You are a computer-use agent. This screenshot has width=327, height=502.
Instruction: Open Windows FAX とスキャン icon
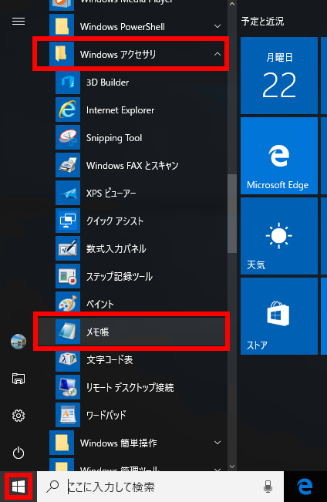pyautogui.click(x=68, y=166)
